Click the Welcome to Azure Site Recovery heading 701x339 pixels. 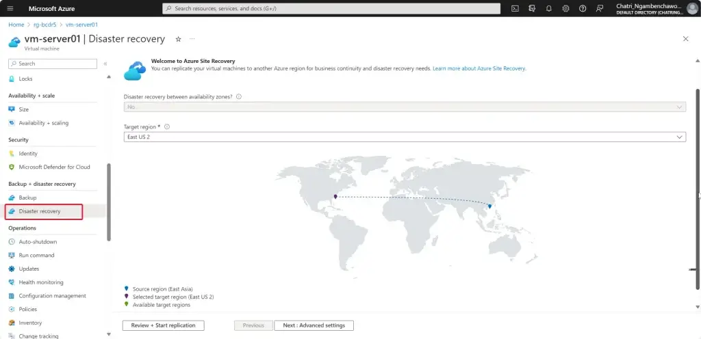(193, 61)
